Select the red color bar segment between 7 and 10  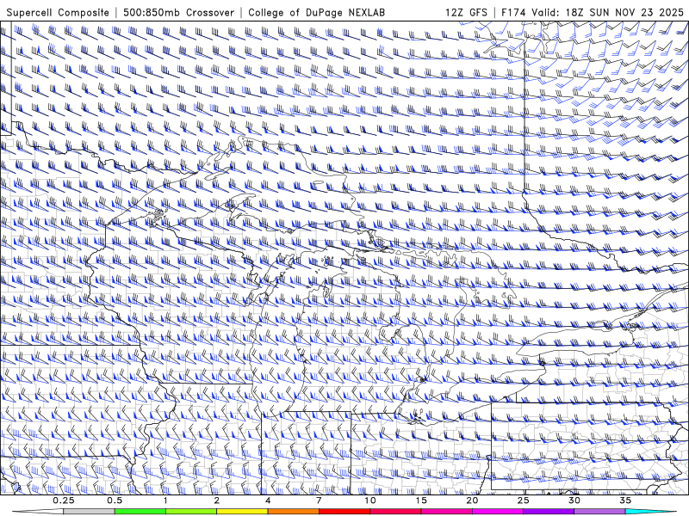pos(344,512)
